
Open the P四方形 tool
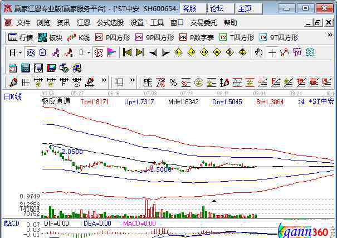[113, 38]
